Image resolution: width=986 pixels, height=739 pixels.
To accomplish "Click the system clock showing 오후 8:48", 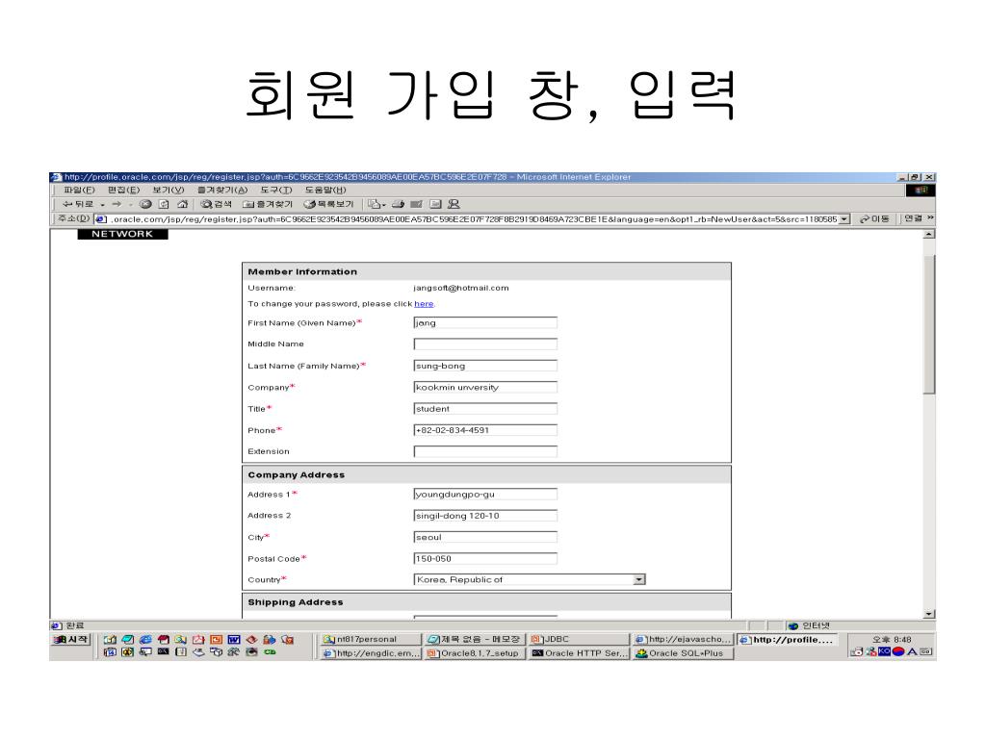I will [891, 640].
